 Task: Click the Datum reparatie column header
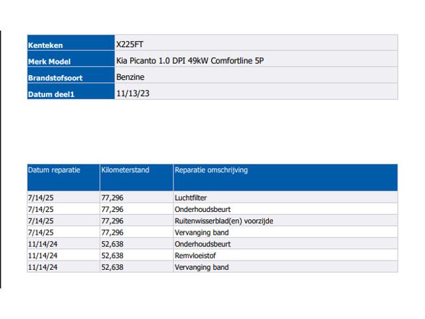point(54,170)
